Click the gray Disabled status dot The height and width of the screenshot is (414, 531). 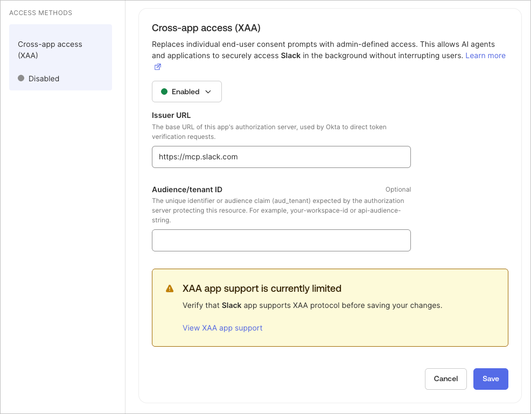pos(21,78)
